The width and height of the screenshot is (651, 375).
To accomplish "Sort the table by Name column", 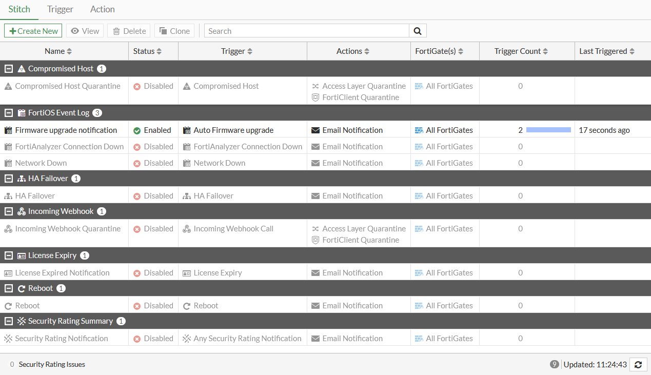I will tap(58, 51).
